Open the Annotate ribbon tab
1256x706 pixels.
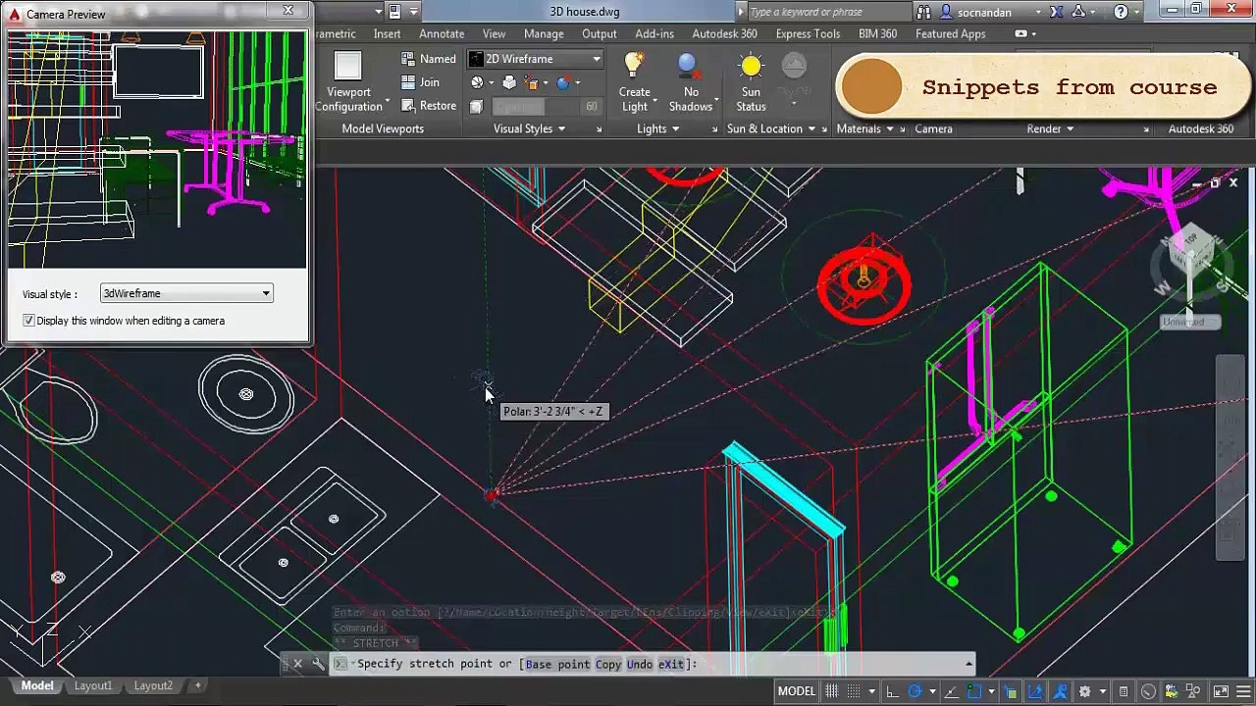pos(442,33)
